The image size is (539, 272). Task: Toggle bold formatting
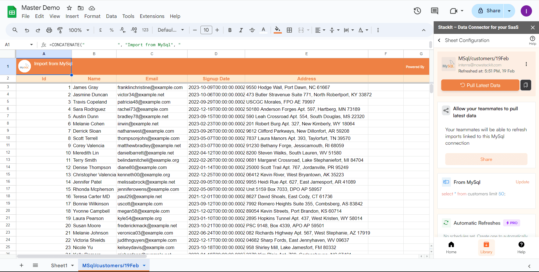pyautogui.click(x=230, y=30)
